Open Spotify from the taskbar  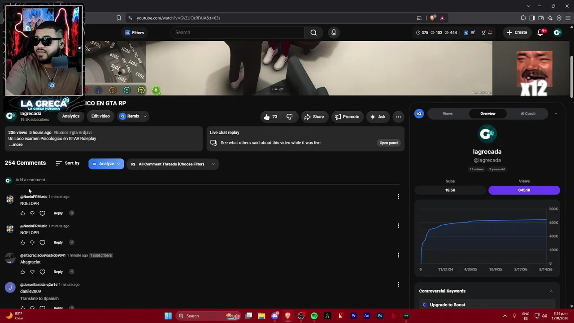coord(314,316)
